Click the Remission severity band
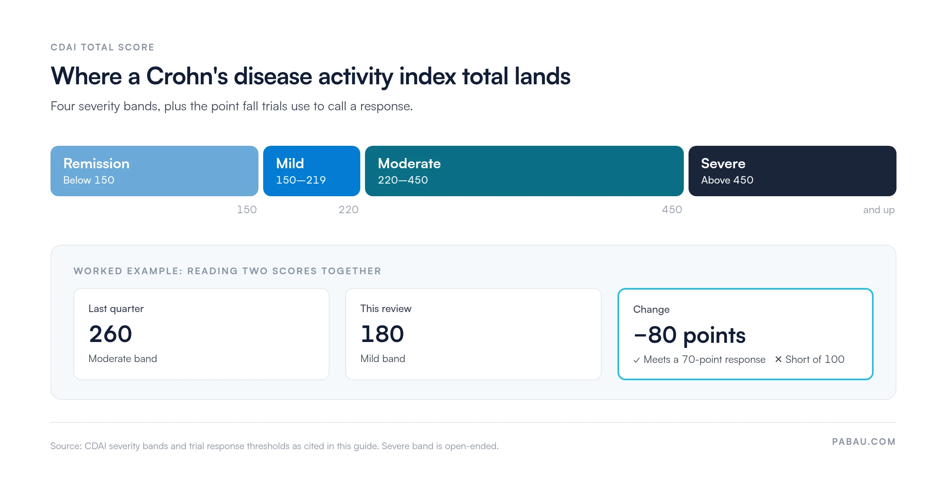The width and height of the screenshot is (947, 487). (x=154, y=171)
